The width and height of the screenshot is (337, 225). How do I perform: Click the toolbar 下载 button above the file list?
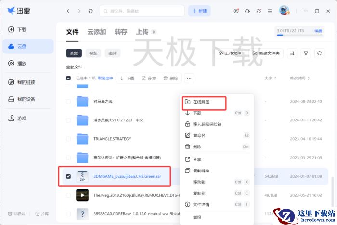tap(127, 79)
